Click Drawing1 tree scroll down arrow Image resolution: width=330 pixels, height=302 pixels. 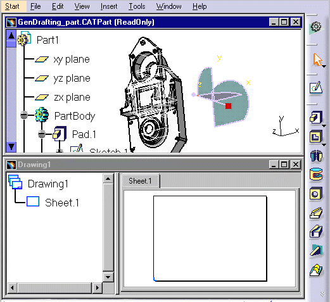(108, 277)
